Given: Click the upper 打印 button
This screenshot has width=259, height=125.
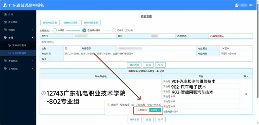Looking at the screenshot, I should click(160, 65).
